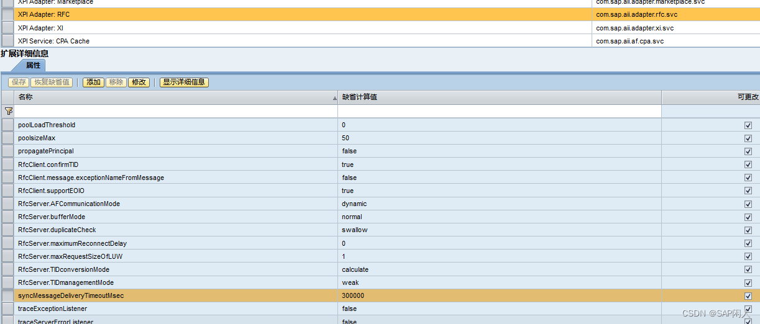760x324 pixels.
Task: Toggle the poolsizeMax modifiable checkbox
Action: pos(748,138)
